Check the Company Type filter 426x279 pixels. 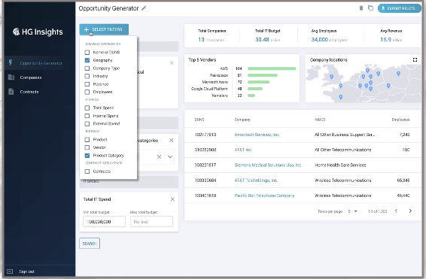(87, 68)
